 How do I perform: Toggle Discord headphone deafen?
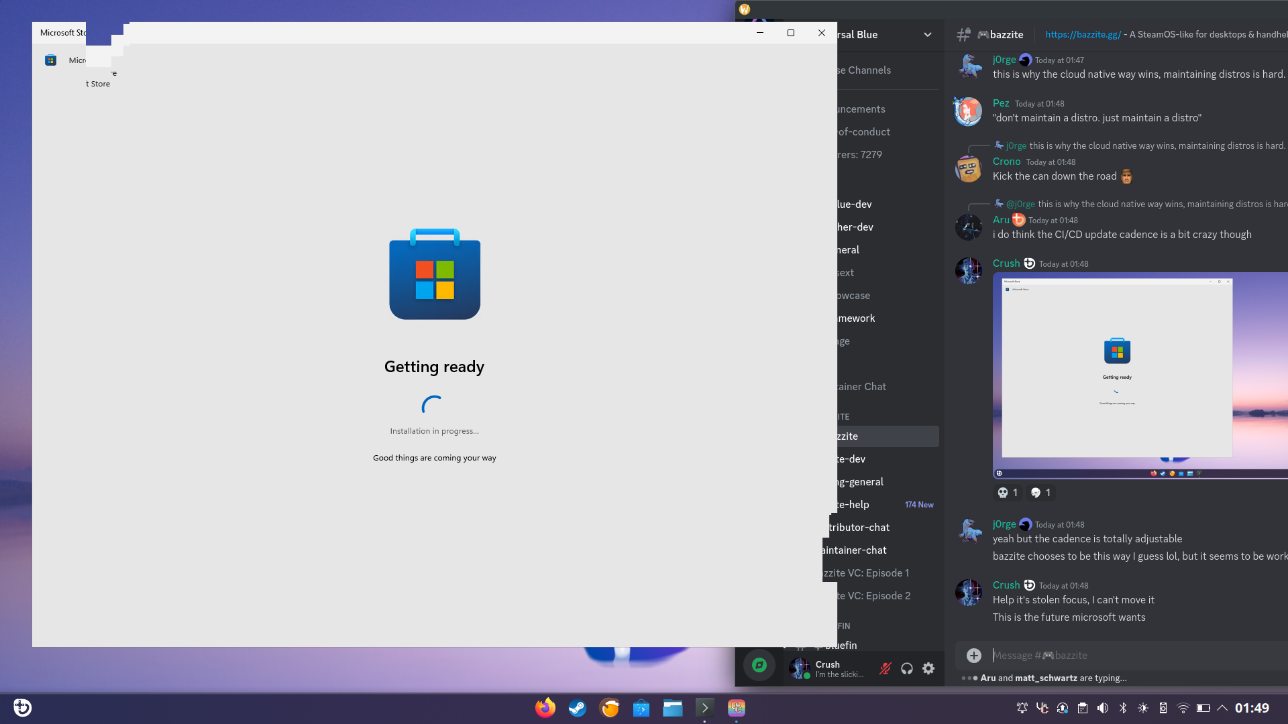[907, 668]
